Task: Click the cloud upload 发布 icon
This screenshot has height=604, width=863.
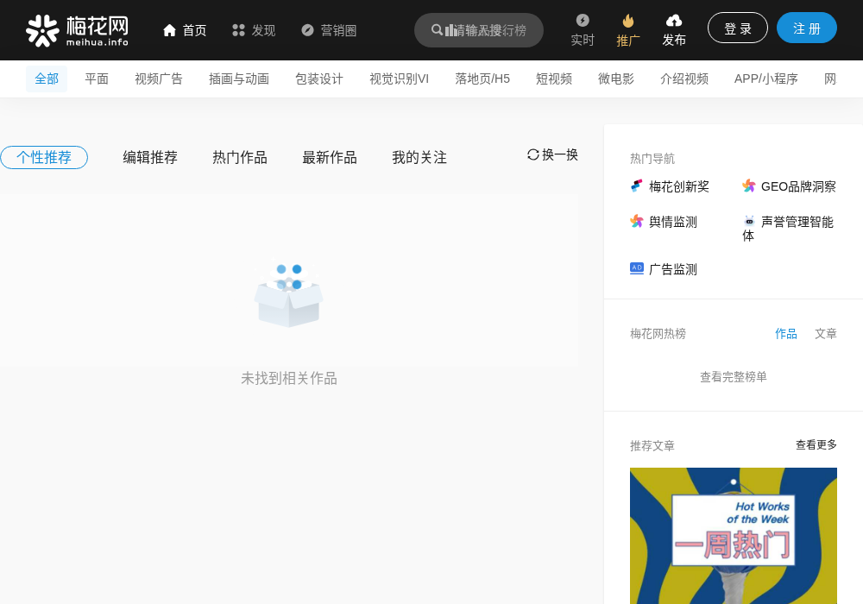Action: pyautogui.click(x=674, y=21)
